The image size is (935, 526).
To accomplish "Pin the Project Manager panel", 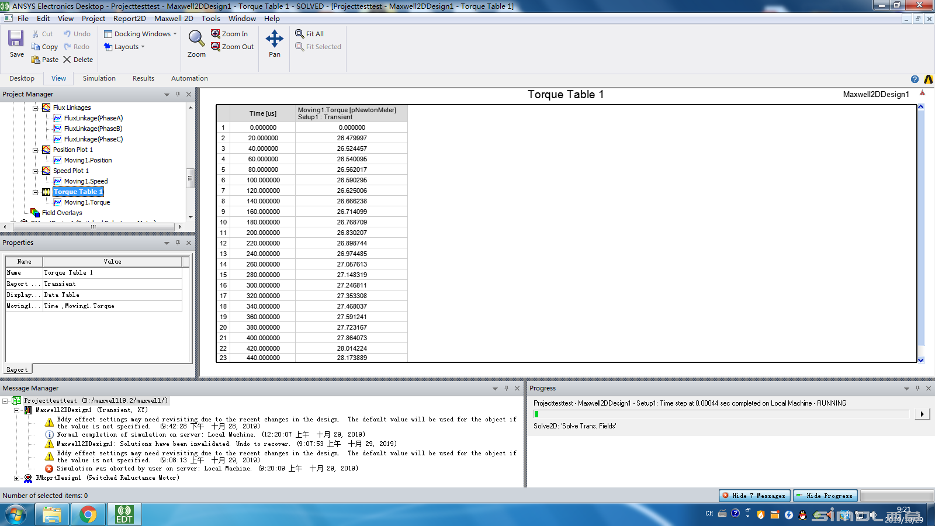I will pyautogui.click(x=178, y=94).
